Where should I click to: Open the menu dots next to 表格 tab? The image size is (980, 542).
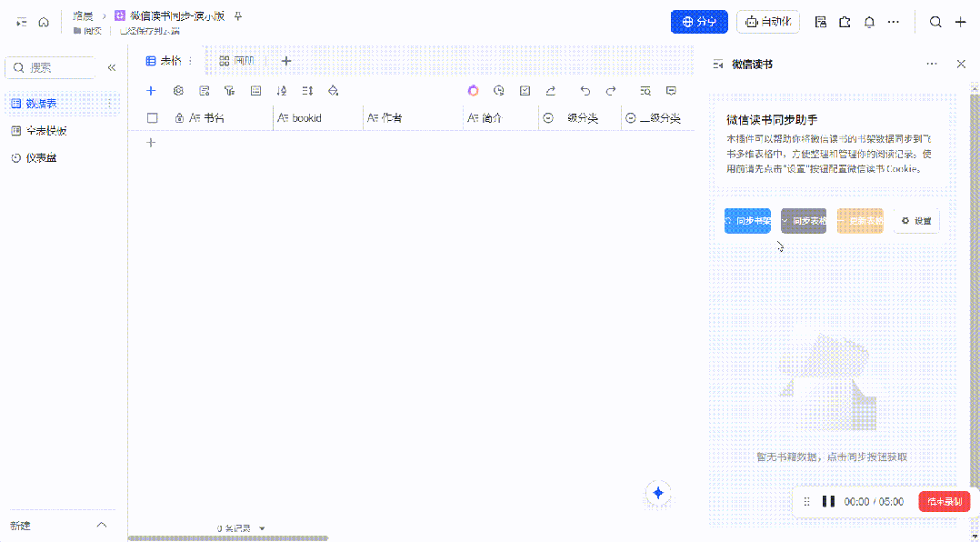point(191,61)
